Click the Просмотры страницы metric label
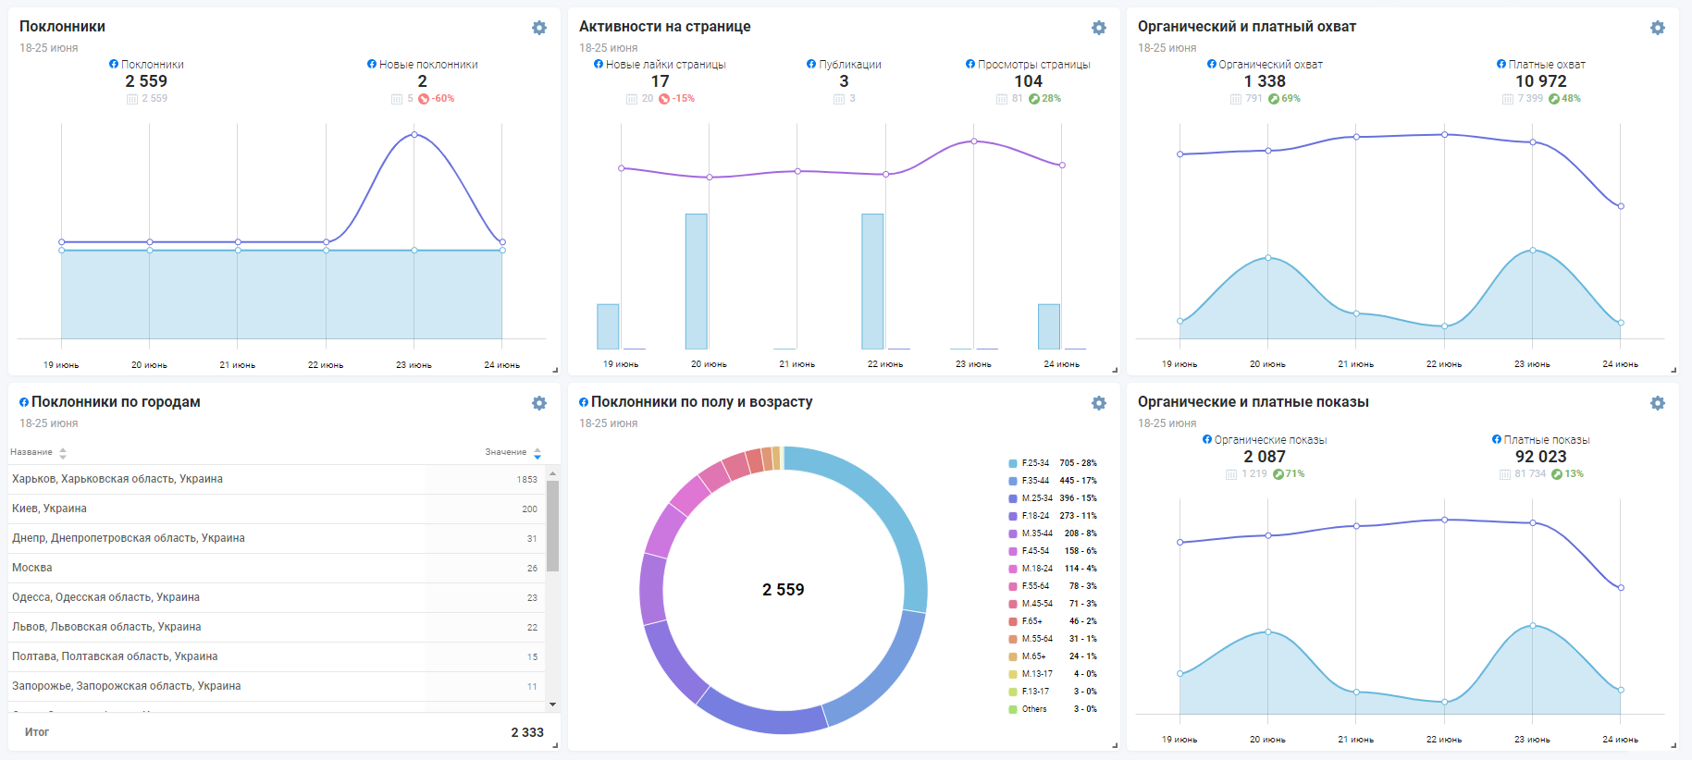The width and height of the screenshot is (1692, 760). [x=1033, y=65]
